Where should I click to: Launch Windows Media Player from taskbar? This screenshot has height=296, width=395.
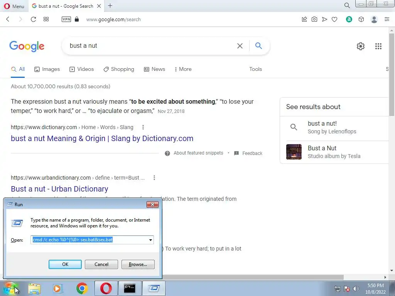[58, 288]
